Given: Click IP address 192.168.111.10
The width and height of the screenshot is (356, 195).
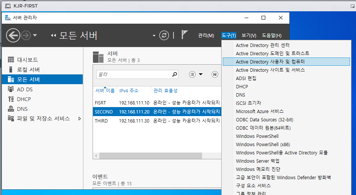Looking at the screenshot, I should pyautogui.click(x=134, y=103).
